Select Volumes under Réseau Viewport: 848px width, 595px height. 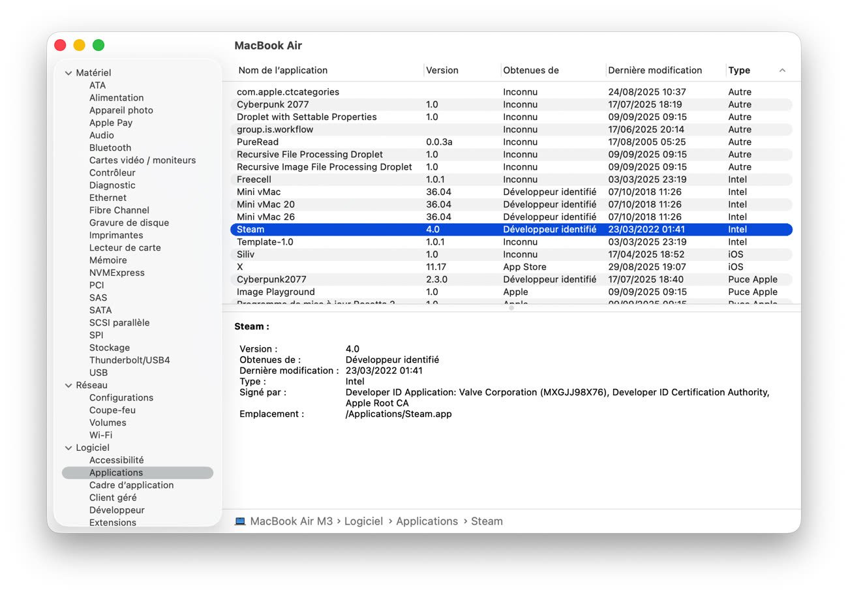[108, 422]
